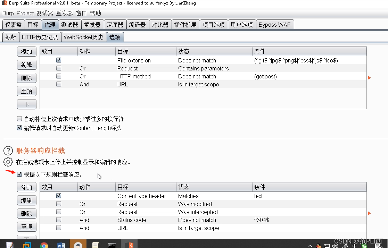Viewport: 388px width, 248px height.
Task: Switch to 对比器 tab
Action: pos(160,25)
